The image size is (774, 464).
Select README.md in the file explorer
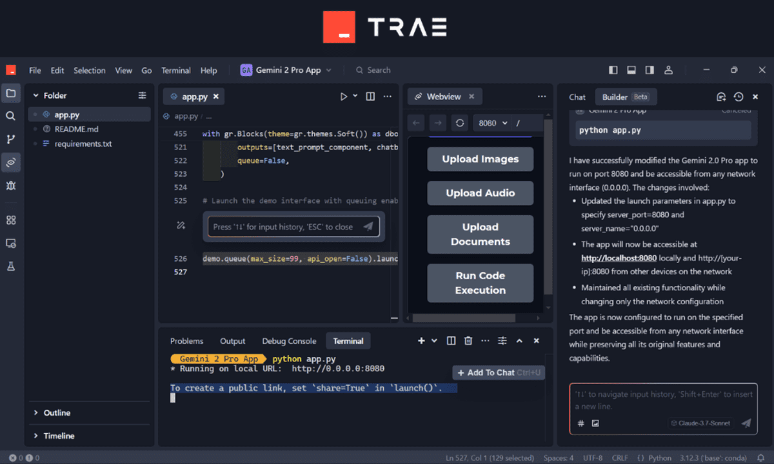click(76, 129)
